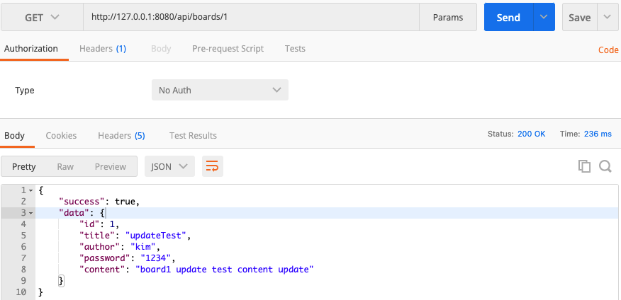This screenshot has height=300, width=621.
Task: Choose the Preview view mode
Action: [111, 166]
